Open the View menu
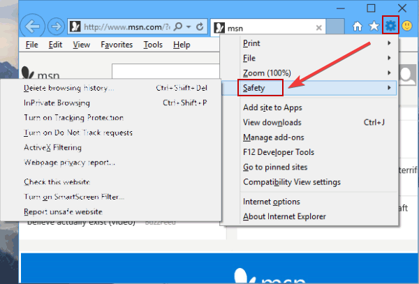The image size is (419, 284). 81,45
